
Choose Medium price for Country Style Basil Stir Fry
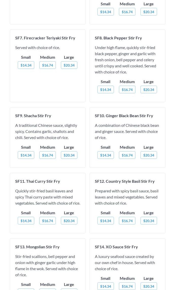click(127, 221)
